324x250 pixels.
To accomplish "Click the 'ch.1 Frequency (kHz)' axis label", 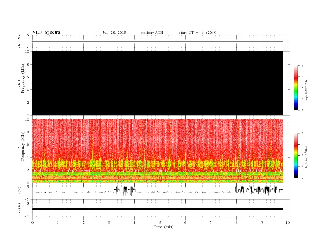I will 21,78.
